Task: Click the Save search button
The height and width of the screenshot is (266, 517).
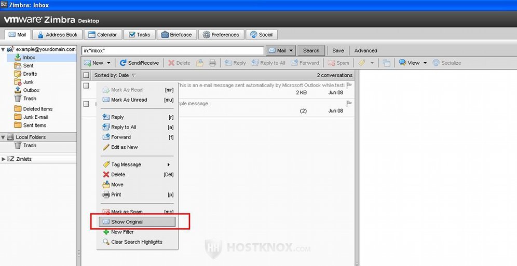Action: [338, 51]
